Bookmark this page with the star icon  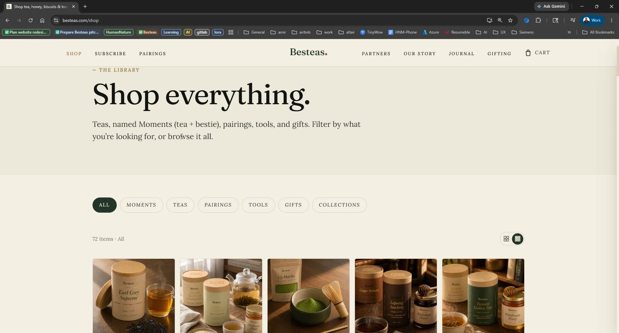coord(510,20)
